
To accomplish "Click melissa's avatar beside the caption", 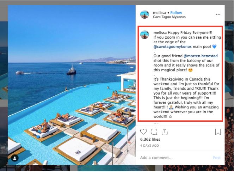I will coord(144,34).
